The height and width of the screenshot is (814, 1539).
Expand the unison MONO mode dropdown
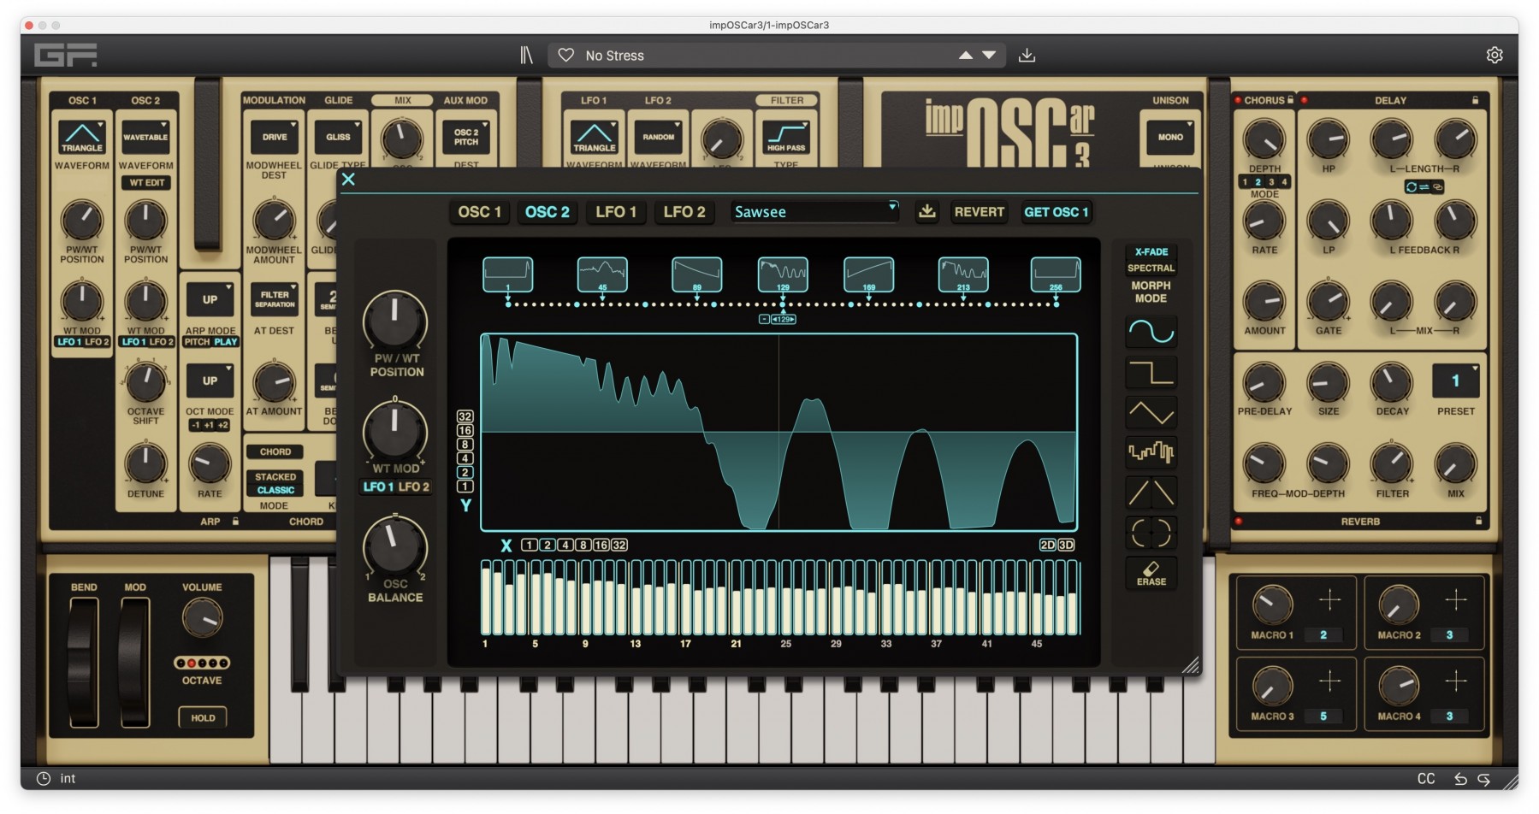coord(1170,137)
